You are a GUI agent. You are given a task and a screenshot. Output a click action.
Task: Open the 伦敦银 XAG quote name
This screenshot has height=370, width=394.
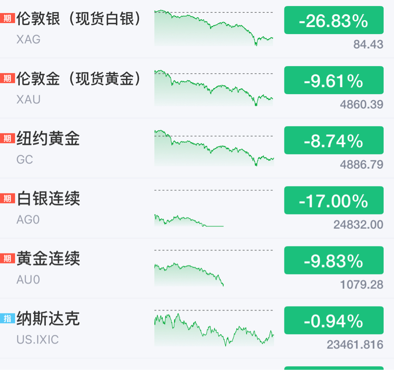[78, 28]
